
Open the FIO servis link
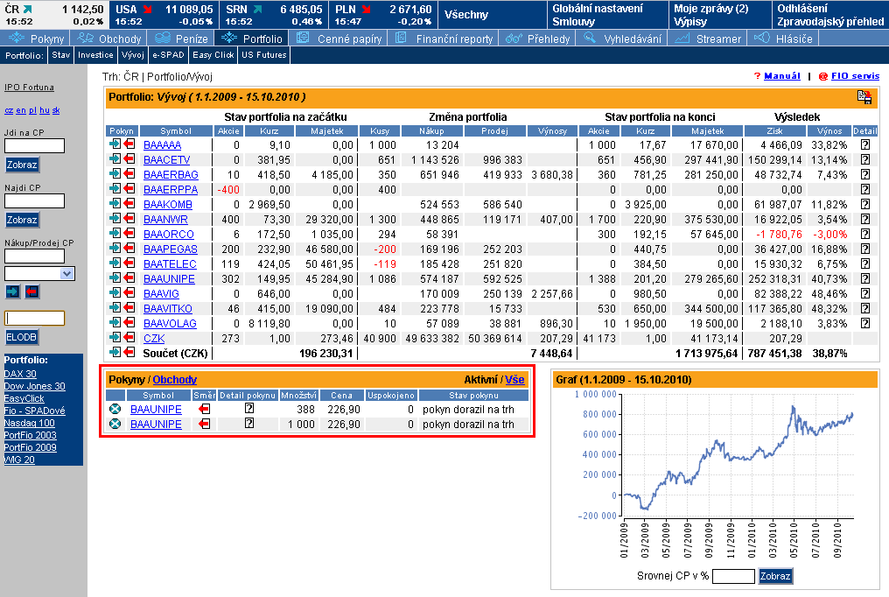[x=855, y=76]
